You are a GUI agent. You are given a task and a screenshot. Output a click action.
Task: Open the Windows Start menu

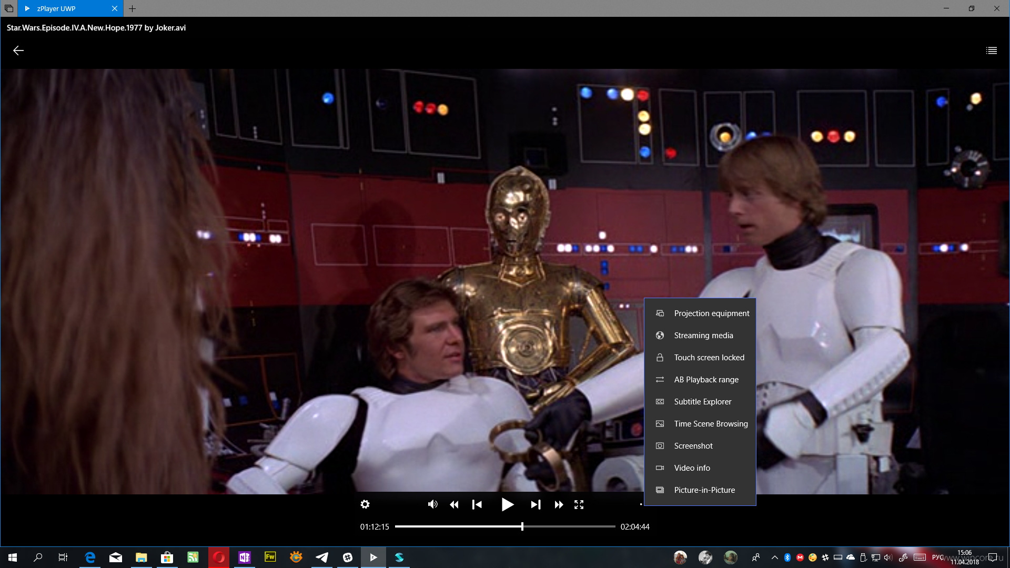(x=13, y=557)
